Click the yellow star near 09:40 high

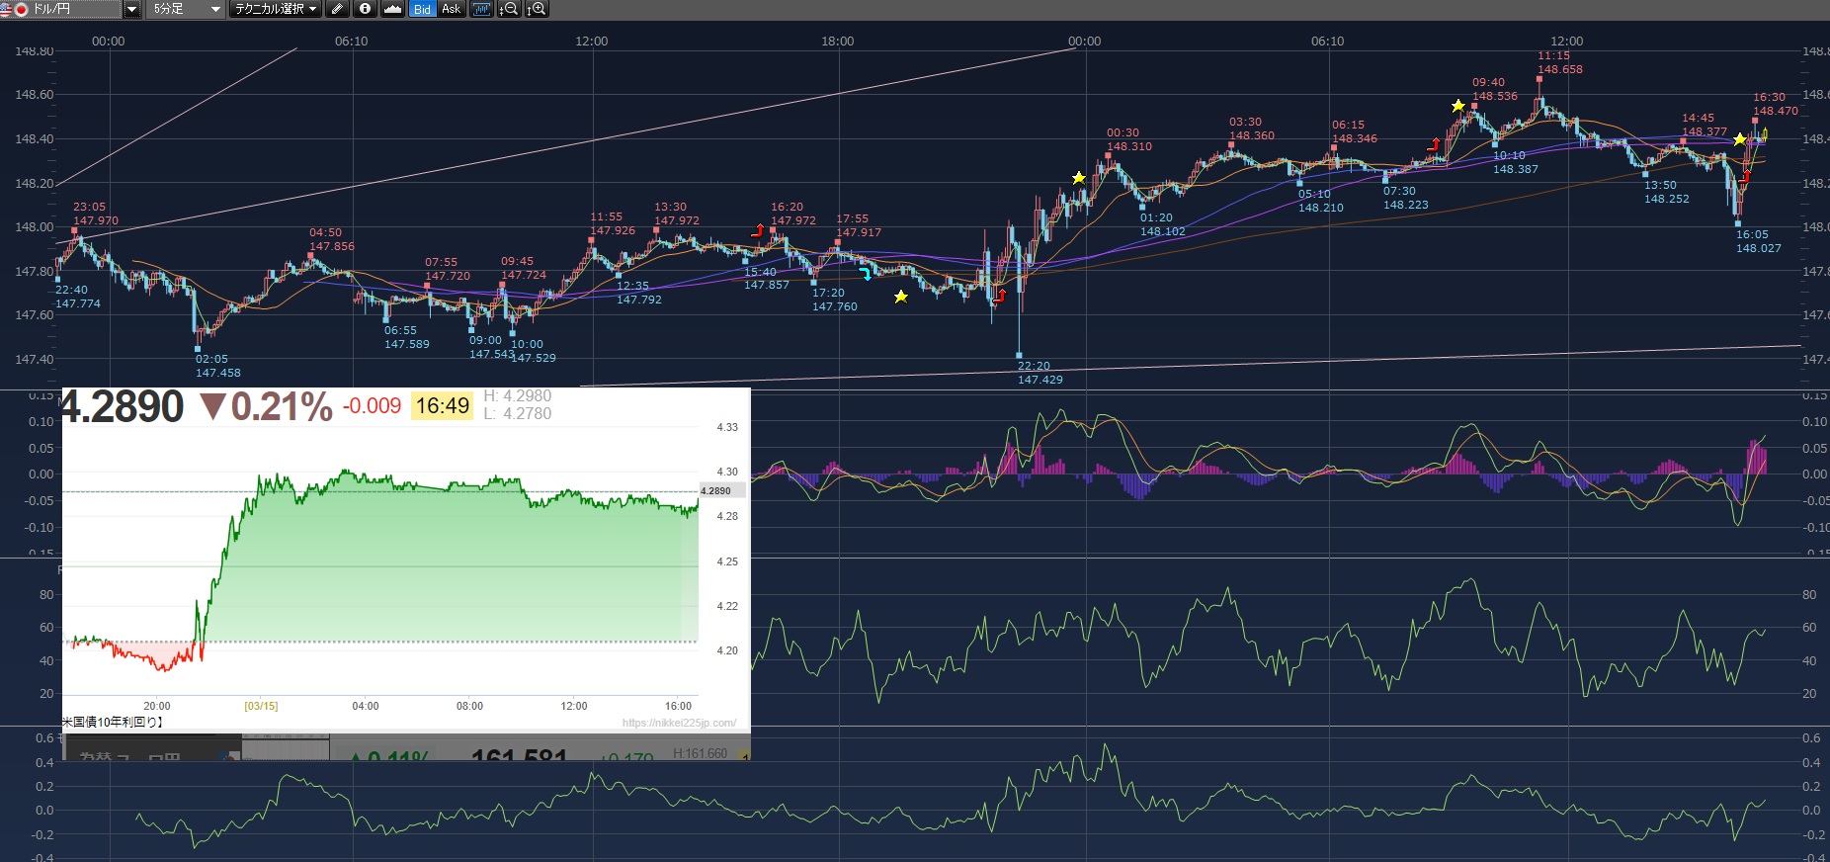point(1457,106)
